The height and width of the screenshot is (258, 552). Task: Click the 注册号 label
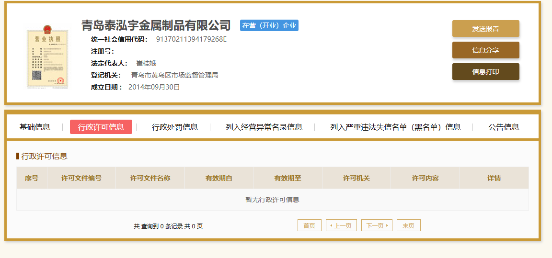pos(103,51)
